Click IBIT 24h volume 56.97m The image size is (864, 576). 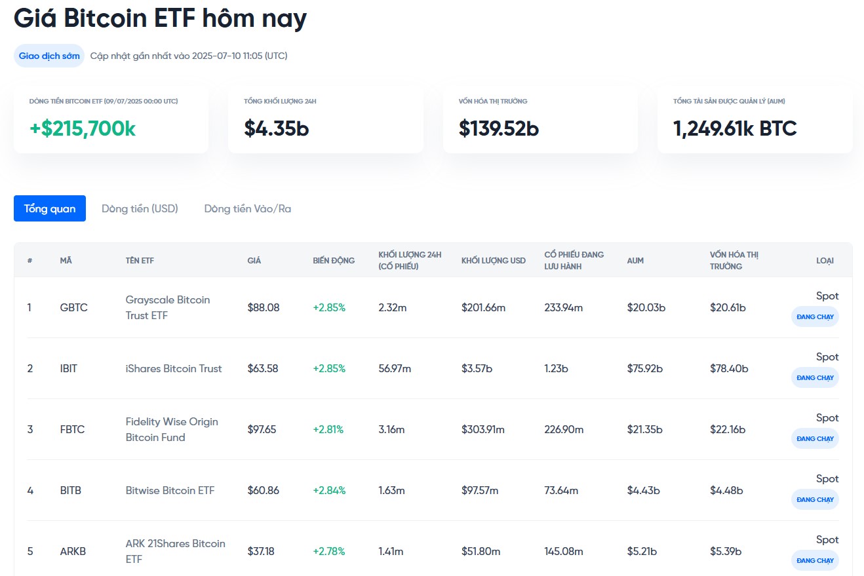click(395, 368)
